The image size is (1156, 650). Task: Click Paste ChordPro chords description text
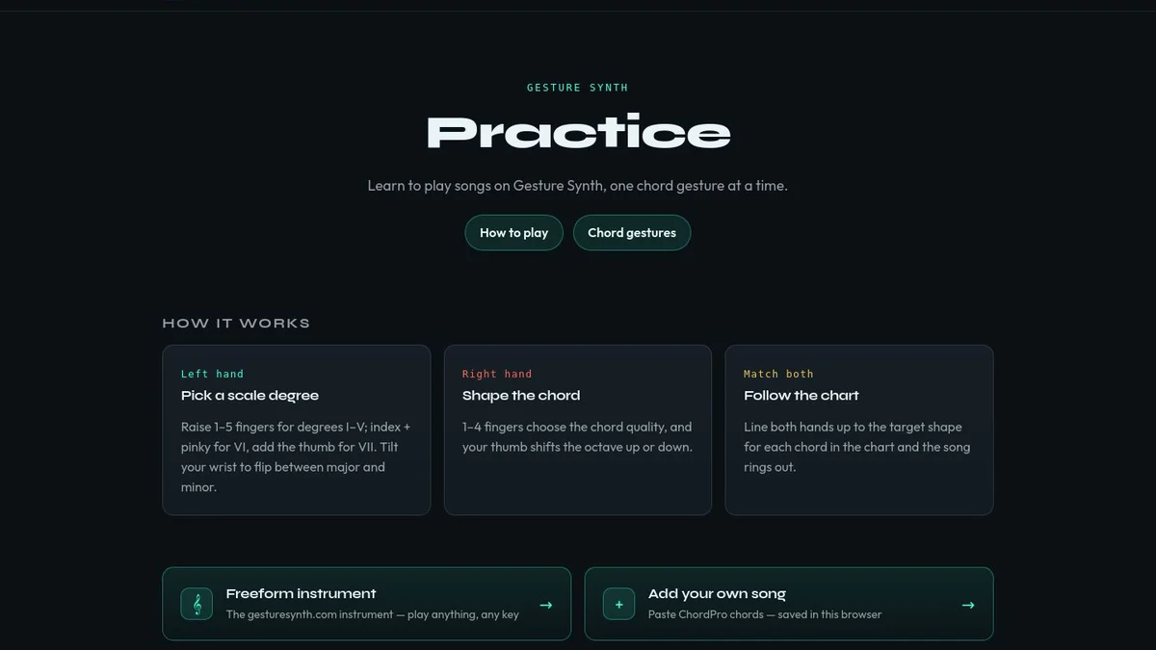[765, 614]
